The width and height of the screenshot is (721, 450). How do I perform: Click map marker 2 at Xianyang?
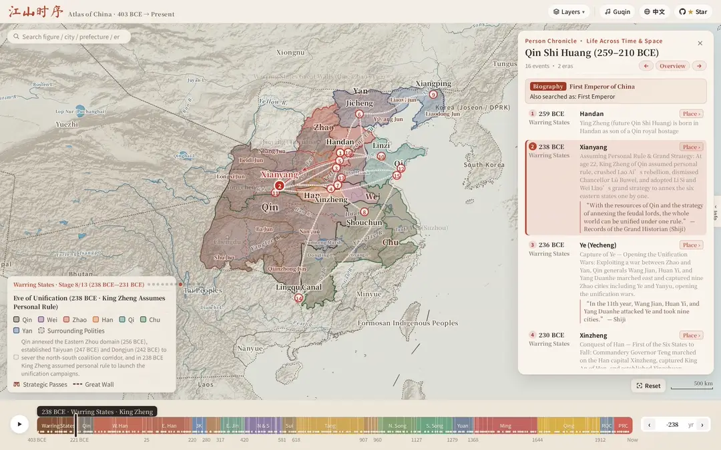pyautogui.click(x=279, y=186)
